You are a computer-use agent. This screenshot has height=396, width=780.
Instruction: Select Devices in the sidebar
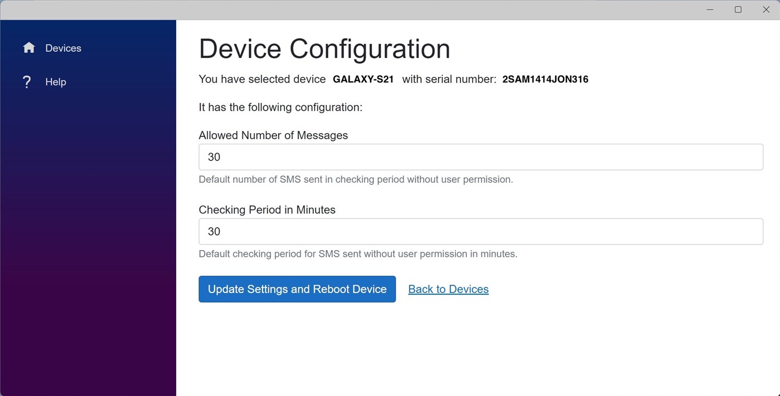click(62, 47)
